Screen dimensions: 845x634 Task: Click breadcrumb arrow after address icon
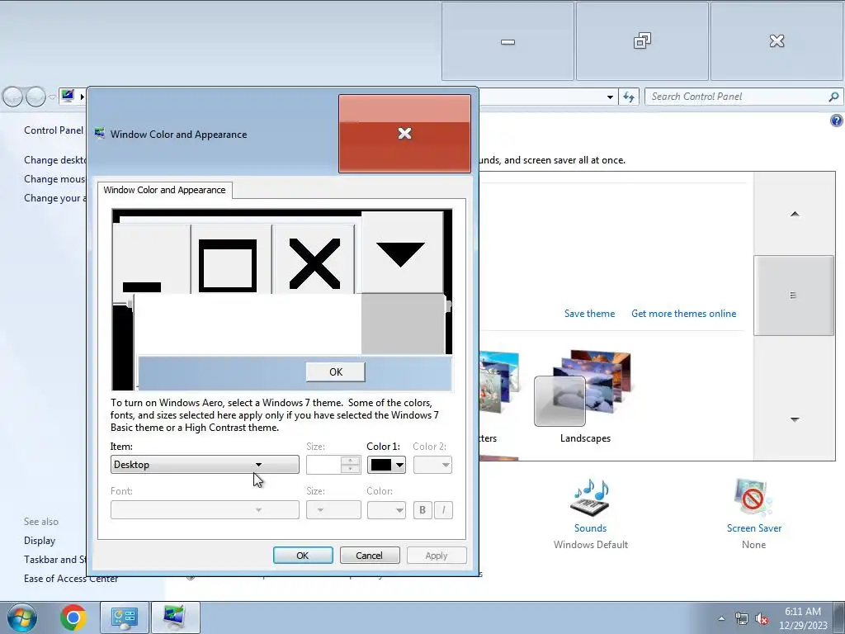(82, 97)
